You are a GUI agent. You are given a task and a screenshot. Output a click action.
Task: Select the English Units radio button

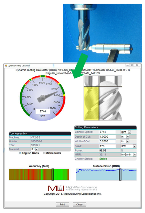(20, 153)
